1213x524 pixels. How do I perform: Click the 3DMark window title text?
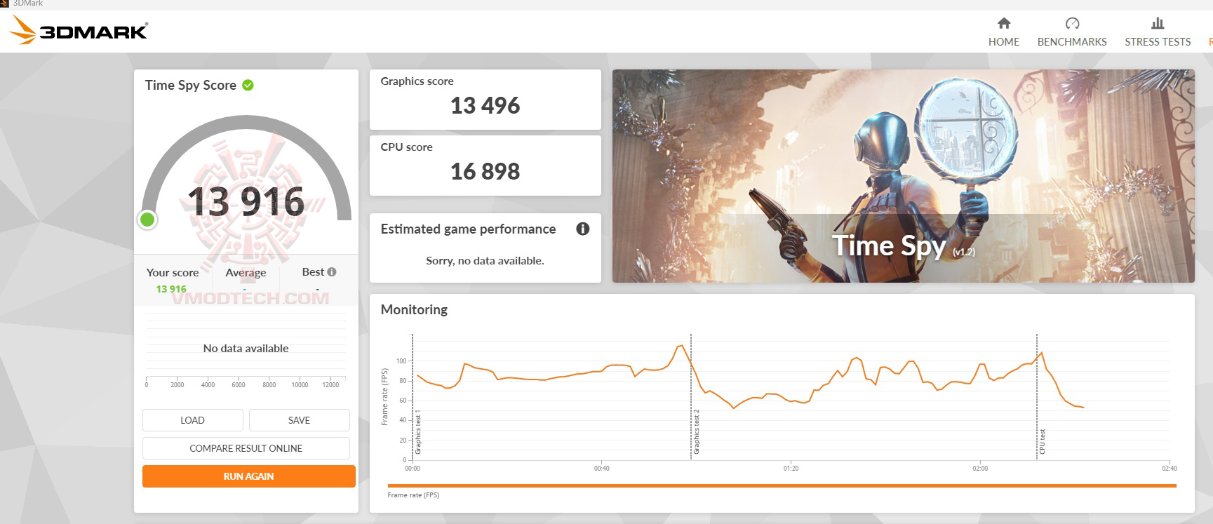coord(28,4)
